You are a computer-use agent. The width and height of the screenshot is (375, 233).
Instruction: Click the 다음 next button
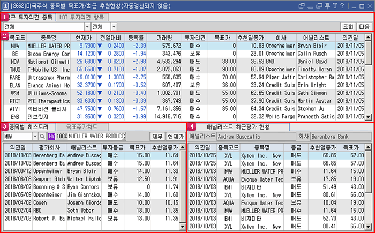coord(364,27)
